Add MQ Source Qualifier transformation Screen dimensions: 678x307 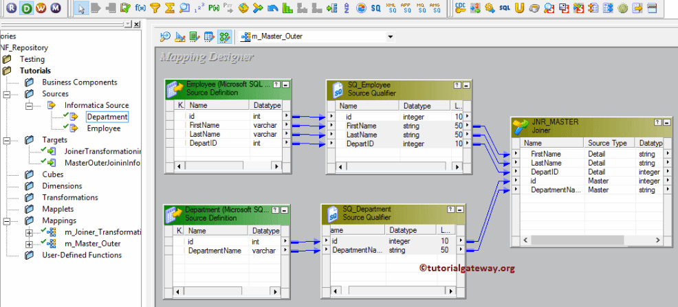pyautogui.click(x=420, y=8)
